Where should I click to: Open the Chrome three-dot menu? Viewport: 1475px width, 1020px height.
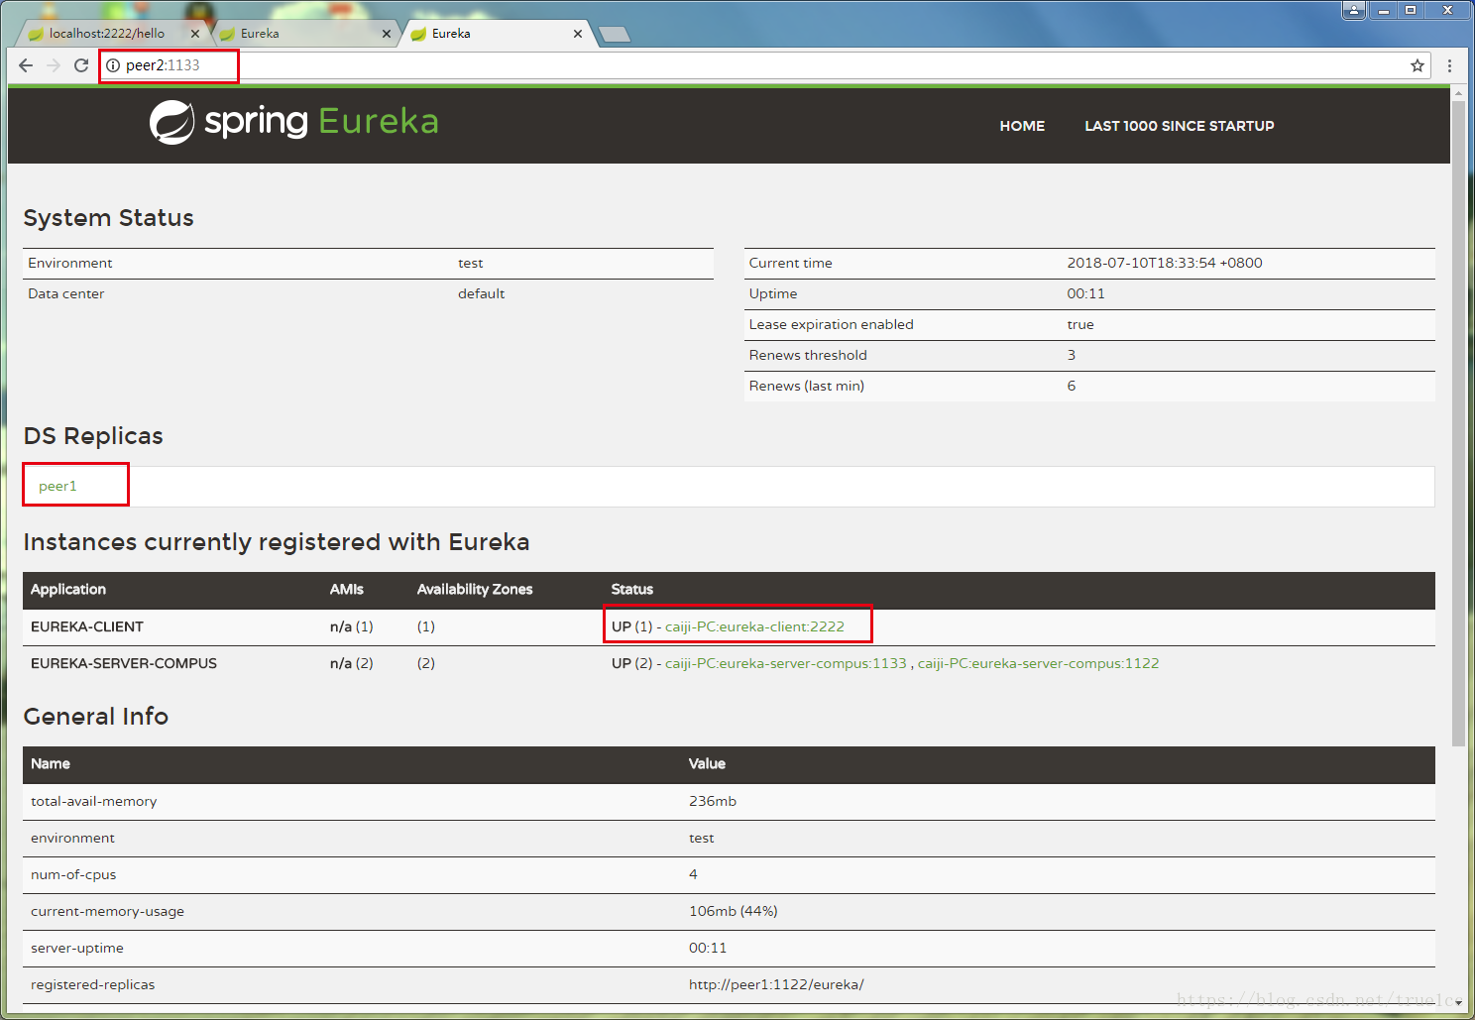pyautogui.click(x=1449, y=65)
